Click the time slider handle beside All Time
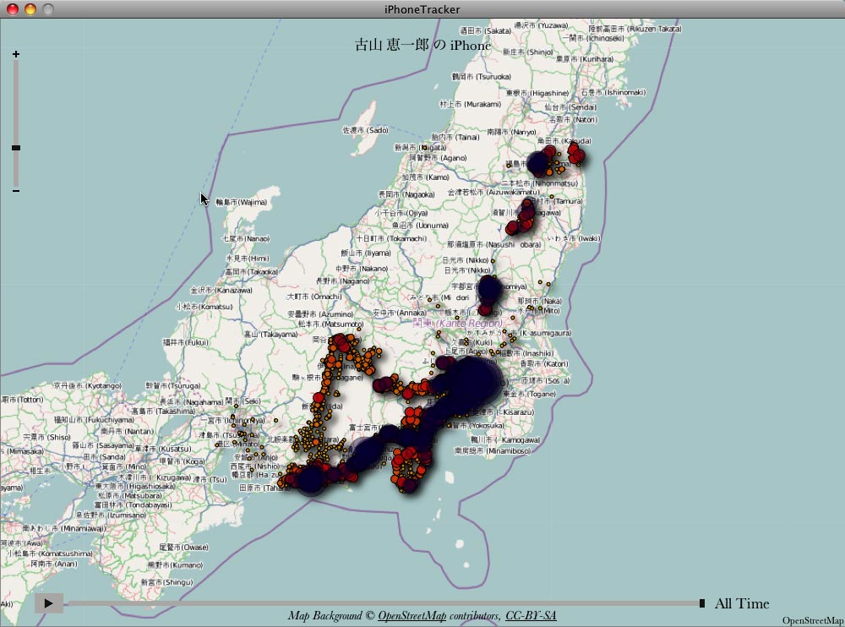This screenshot has height=627, width=845. [701, 603]
